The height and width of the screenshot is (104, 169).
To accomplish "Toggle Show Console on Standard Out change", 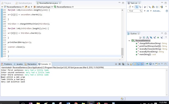I will tap(138, 64).
